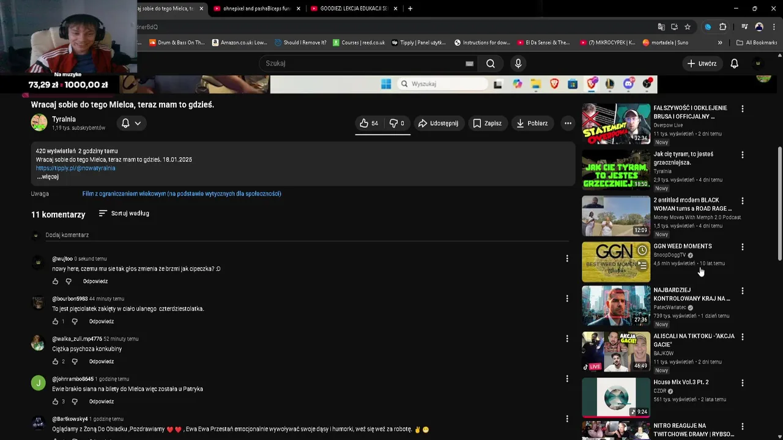Image resolution: width=783 pixels, height=440 pixels.
Task: Open the notification bell dropdown for Tyralnia
Action: (131, 123)
